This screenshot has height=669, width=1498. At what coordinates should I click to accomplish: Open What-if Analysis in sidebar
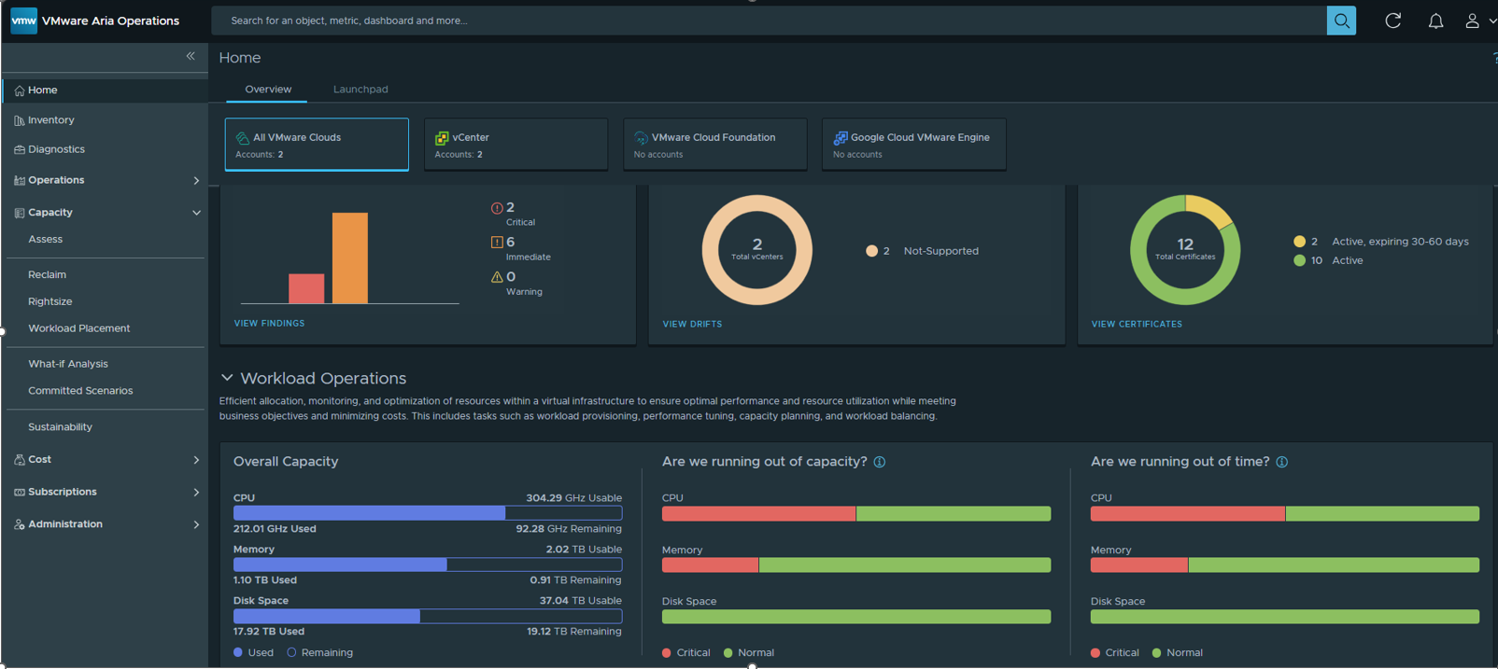[68, 364]
